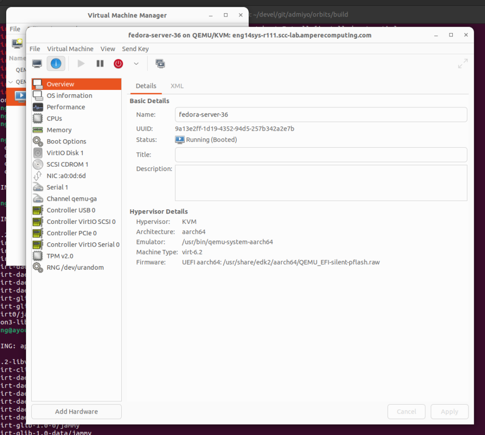Viewport: 485px width, 435px height.
Task: Open File menu in Virtual Machine Manager window
Action: (15, 29)
